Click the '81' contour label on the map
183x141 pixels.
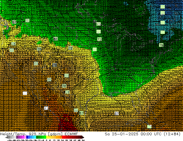(55, 39)
